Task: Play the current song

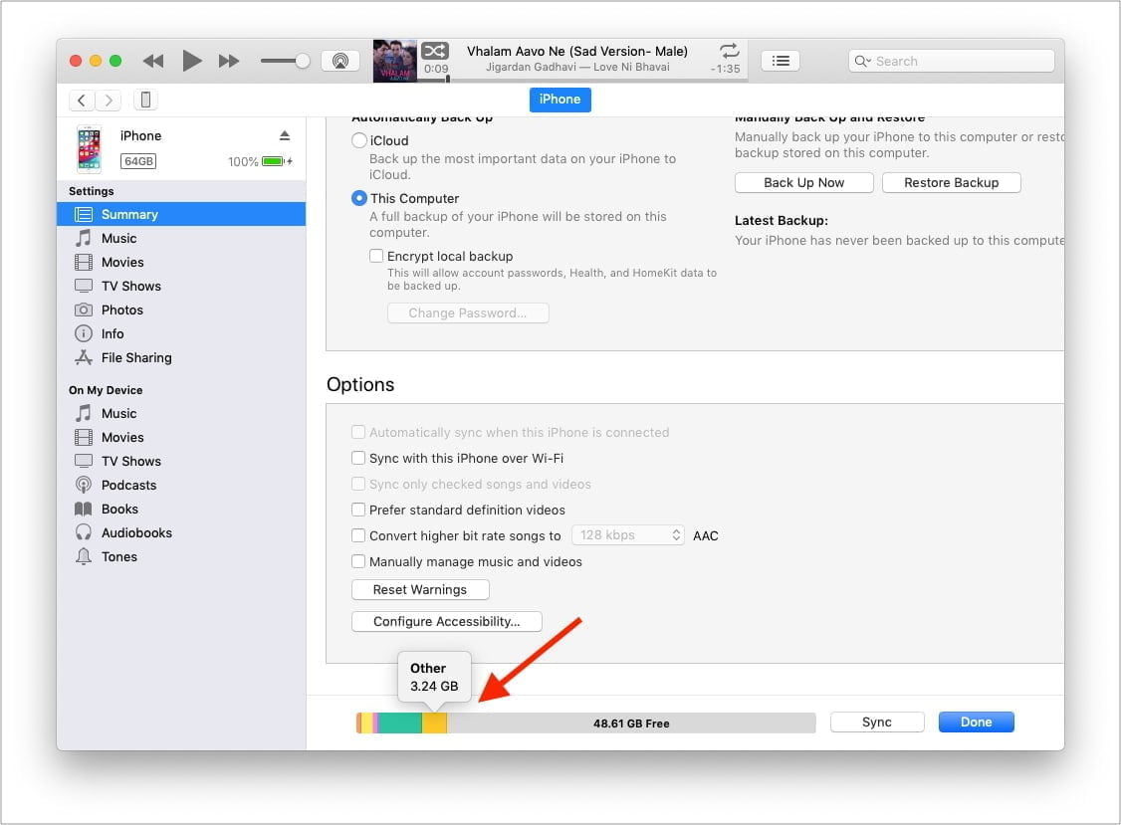Action: (191, 61)
